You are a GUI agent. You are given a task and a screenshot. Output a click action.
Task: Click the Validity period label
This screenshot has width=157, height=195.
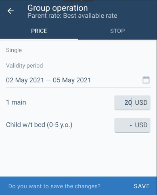[x=25, y=66]
